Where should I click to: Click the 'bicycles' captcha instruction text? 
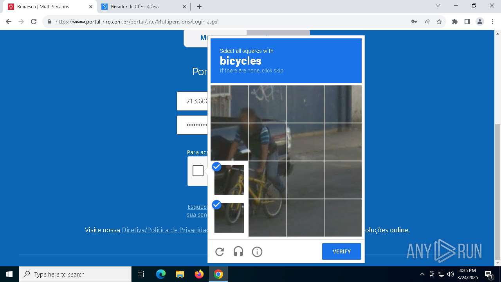pos(241,61)
